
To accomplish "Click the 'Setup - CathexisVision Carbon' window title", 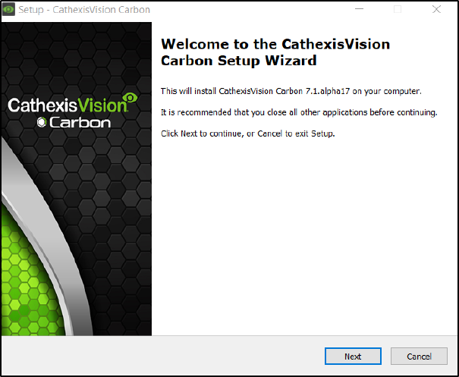I will [x=84, y=10].
